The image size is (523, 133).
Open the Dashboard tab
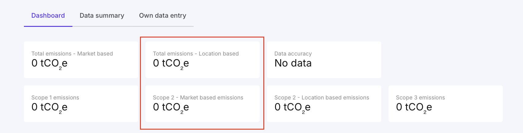[x=48, y=16]
